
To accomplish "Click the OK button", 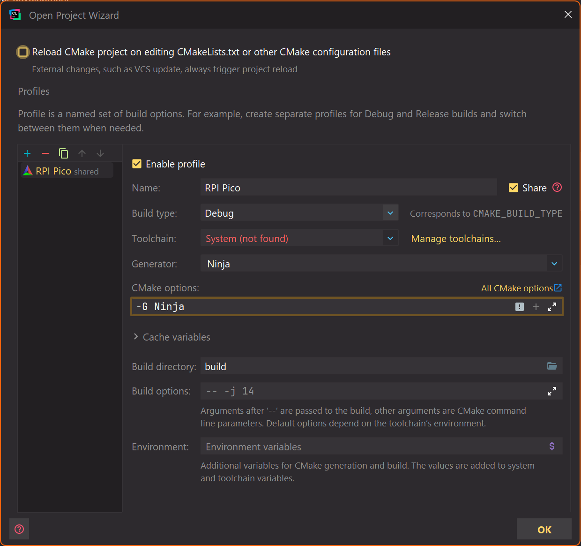I will point(544,529).
